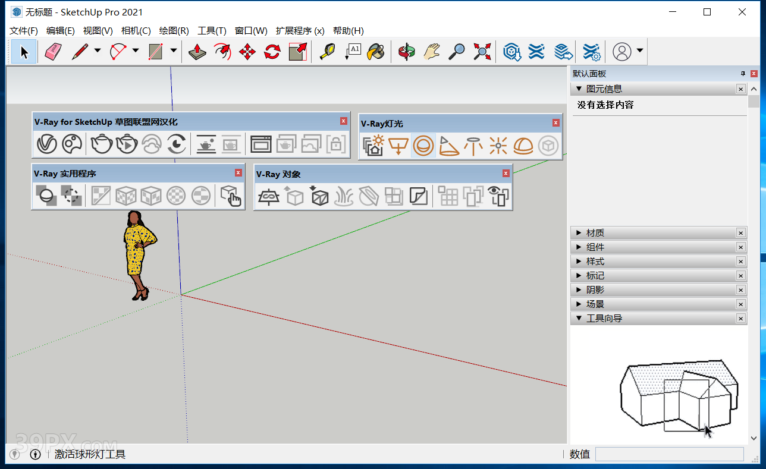Viewport: 766px width, 469px height.
Task: Open the 文件(F) menu
Action: (24, 31)
